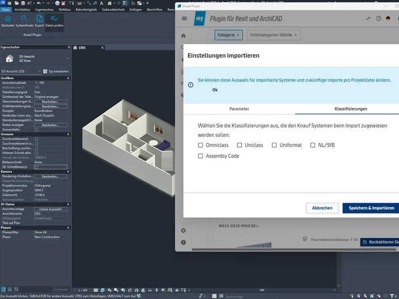The width and height of the screenshot is (399, 299).
Task: Click the help question mark icon in plugin header
Action: coord(379,18)
